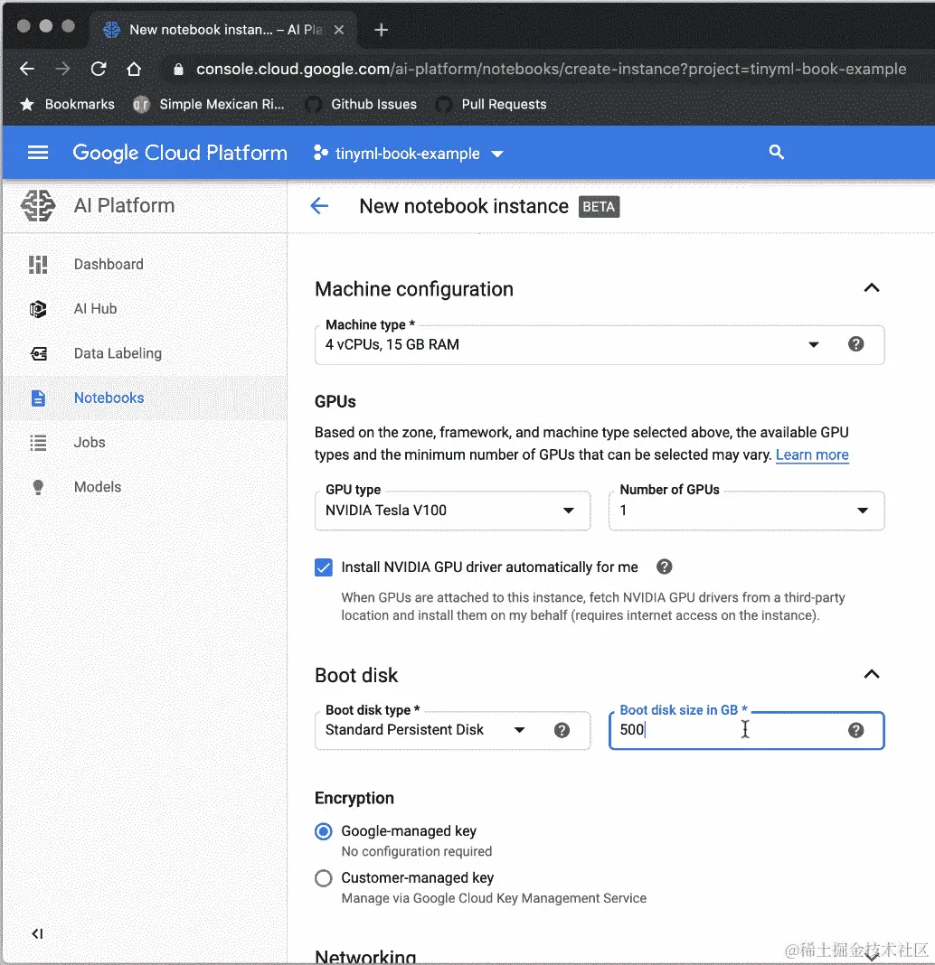Image resolution: width=935 pixels, height=965 pixels.
Task: Collapse the Machine configuration section
Action: click(x=872, y=288)
